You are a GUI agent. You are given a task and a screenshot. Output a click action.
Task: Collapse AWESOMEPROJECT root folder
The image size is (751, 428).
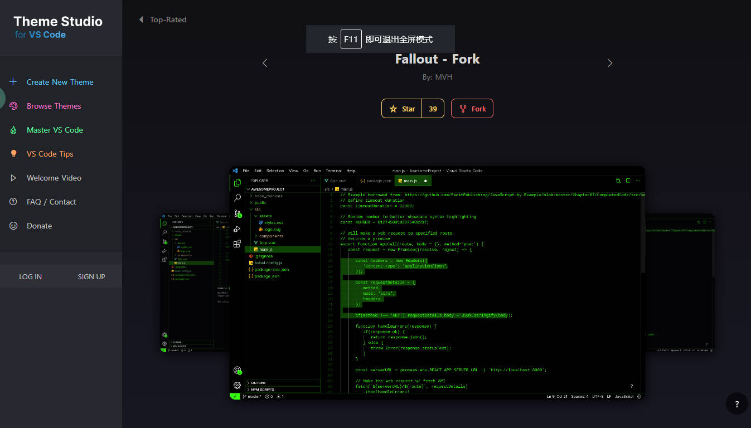click(x=283, y=189)
